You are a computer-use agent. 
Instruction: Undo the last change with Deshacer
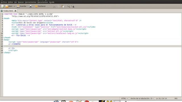click(40, 6)
